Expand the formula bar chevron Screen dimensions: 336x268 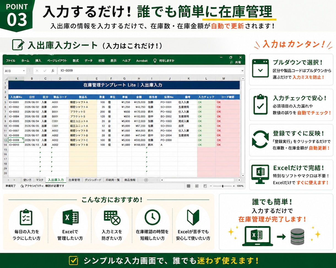[242, 71]
